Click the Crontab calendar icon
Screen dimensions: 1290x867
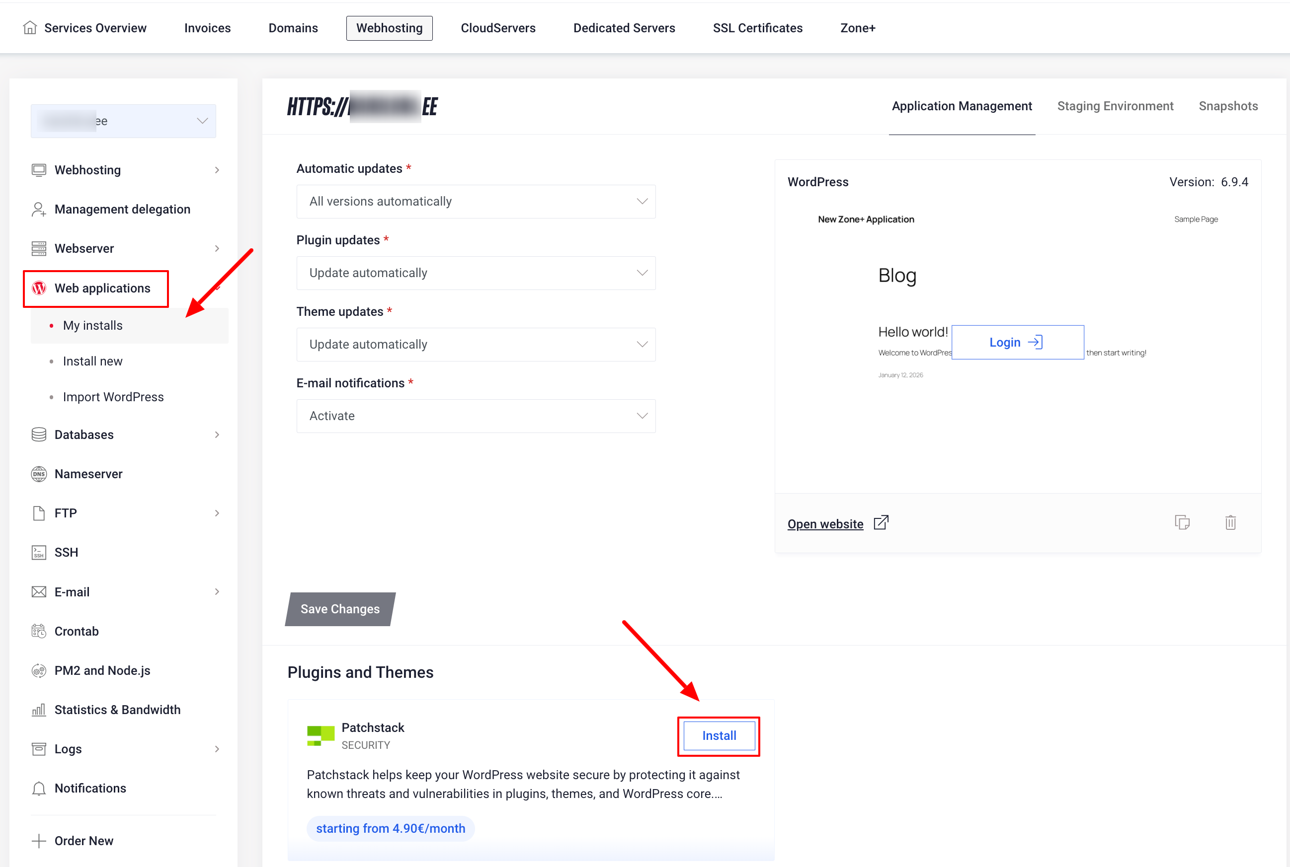(39, 631)
